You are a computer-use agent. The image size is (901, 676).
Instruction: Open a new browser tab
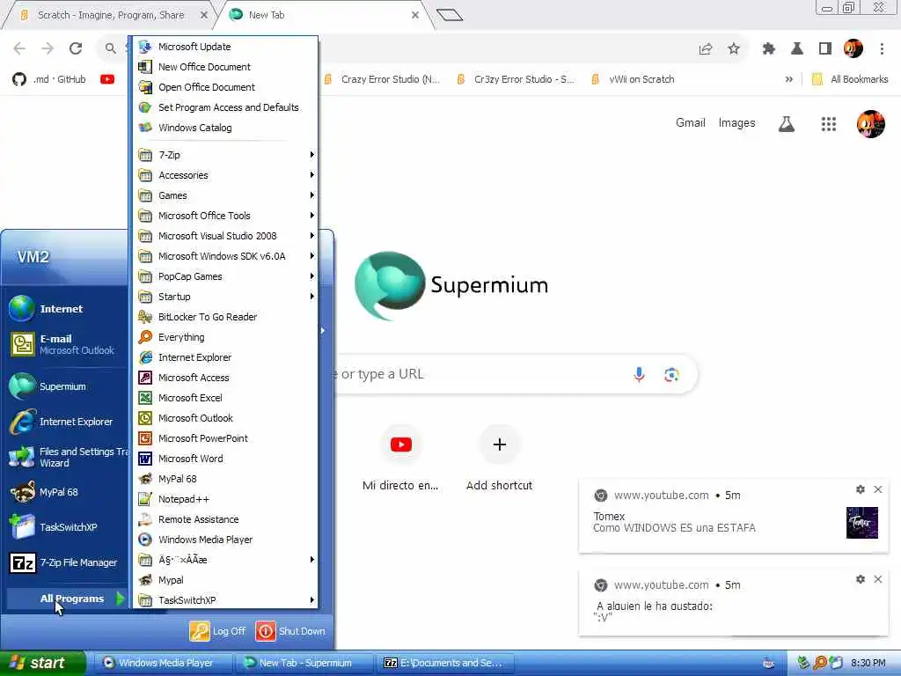(x=450, y=15)
